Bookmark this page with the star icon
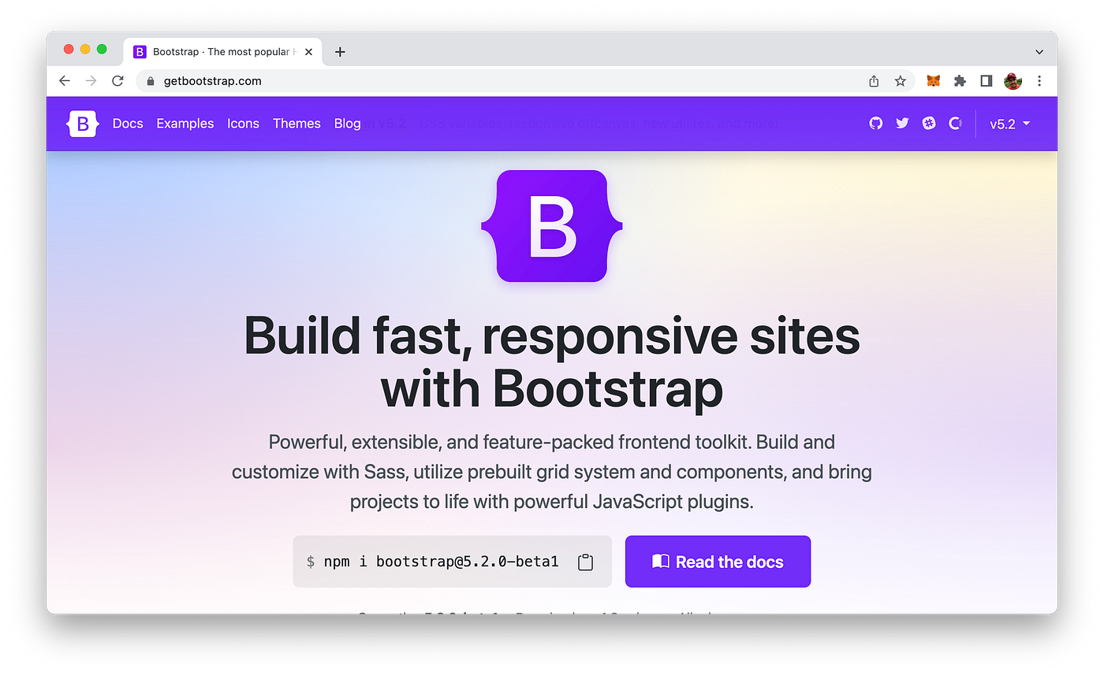 click(901, 80)
